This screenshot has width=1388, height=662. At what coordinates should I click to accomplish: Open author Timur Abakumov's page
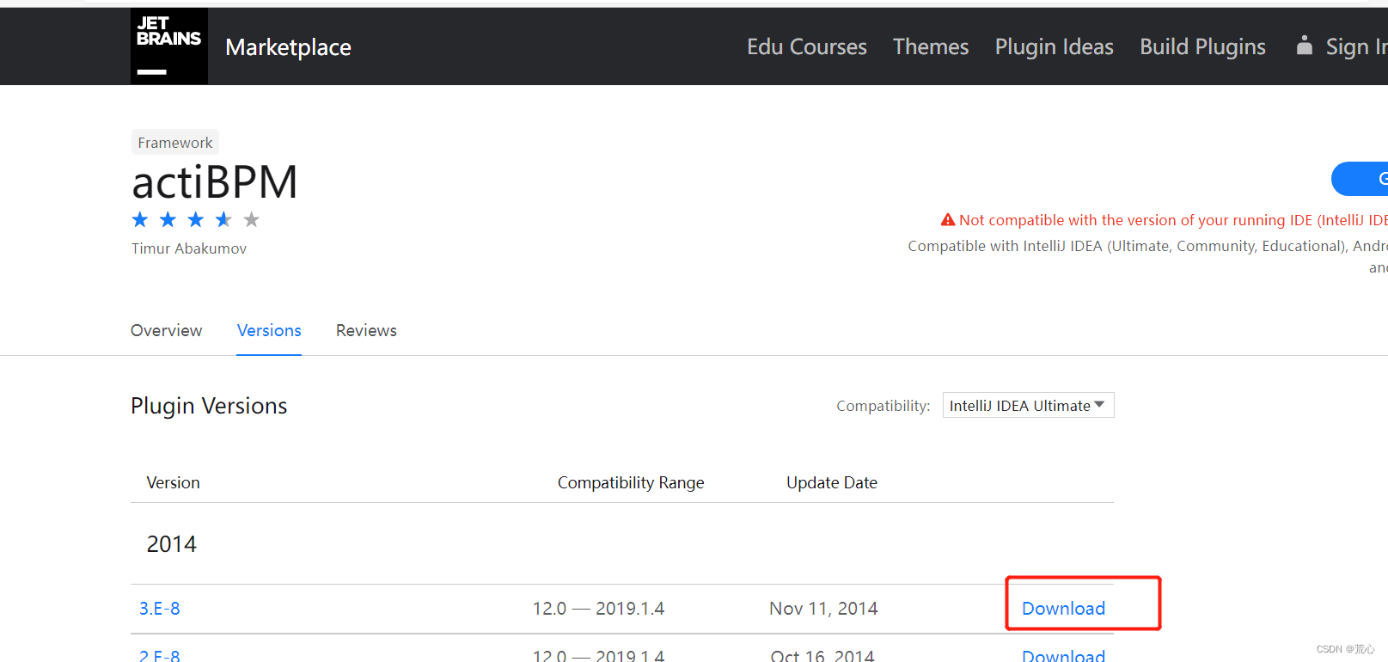(x=189, y=248)
